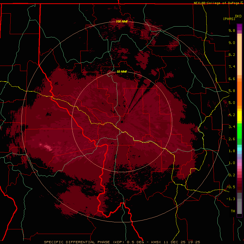Click the 9.0 scale value

(x=232, y=43)
